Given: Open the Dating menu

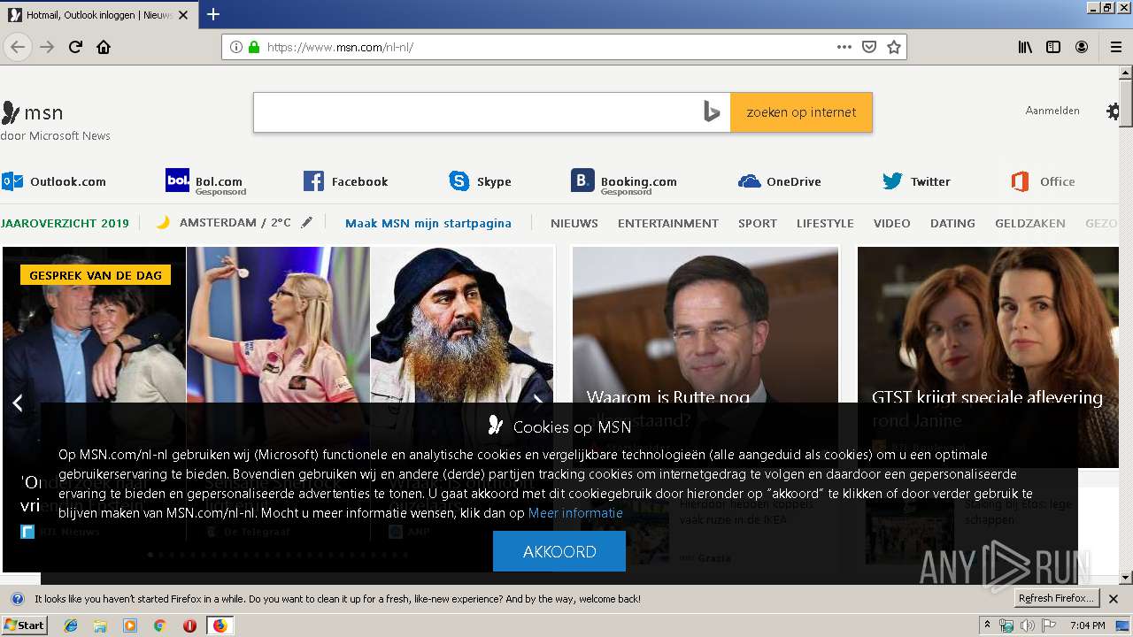Looking at the screenshot, I should click(952, 223).
